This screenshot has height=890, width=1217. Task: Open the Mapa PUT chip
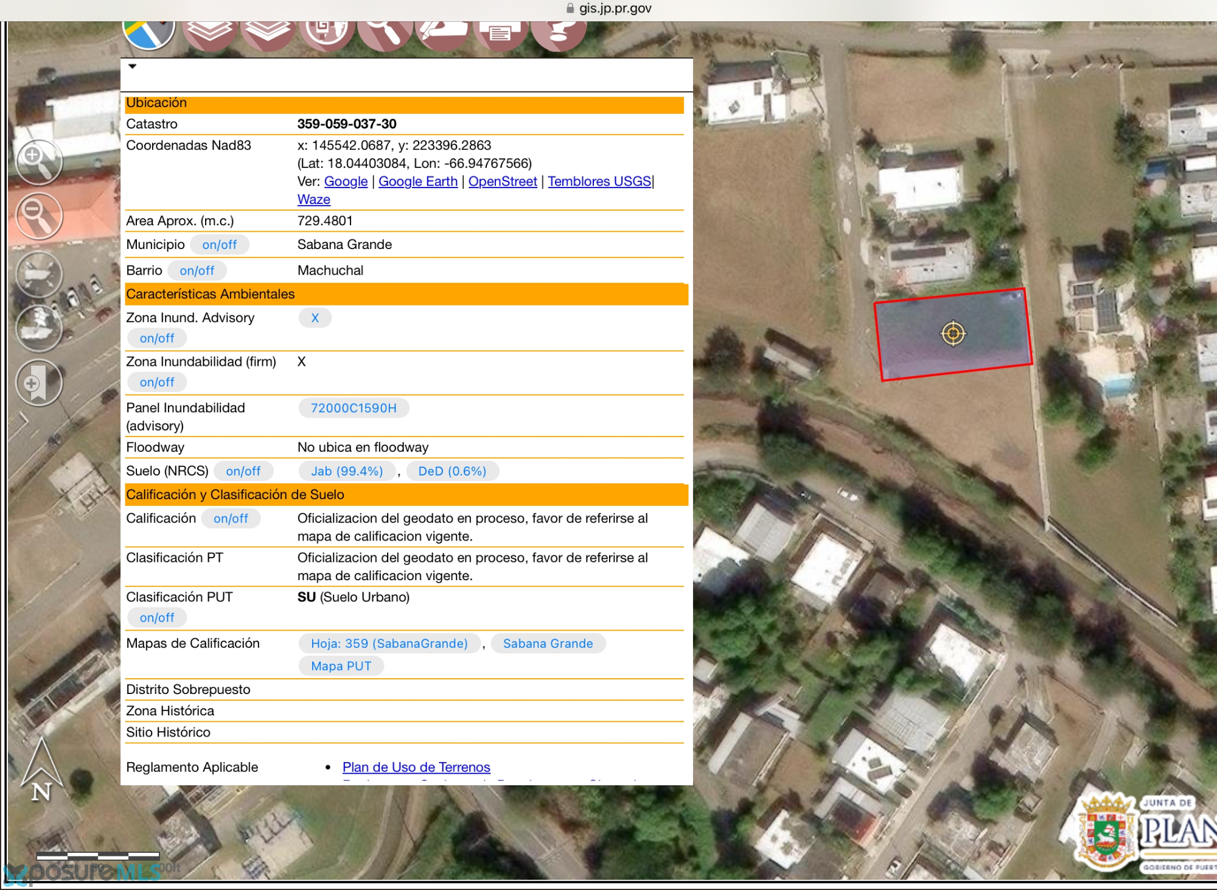pyautogui.click(x=341, y=666)
